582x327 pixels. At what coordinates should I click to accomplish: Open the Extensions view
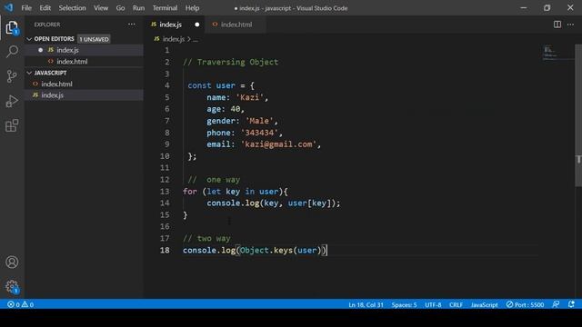(12, 125)
